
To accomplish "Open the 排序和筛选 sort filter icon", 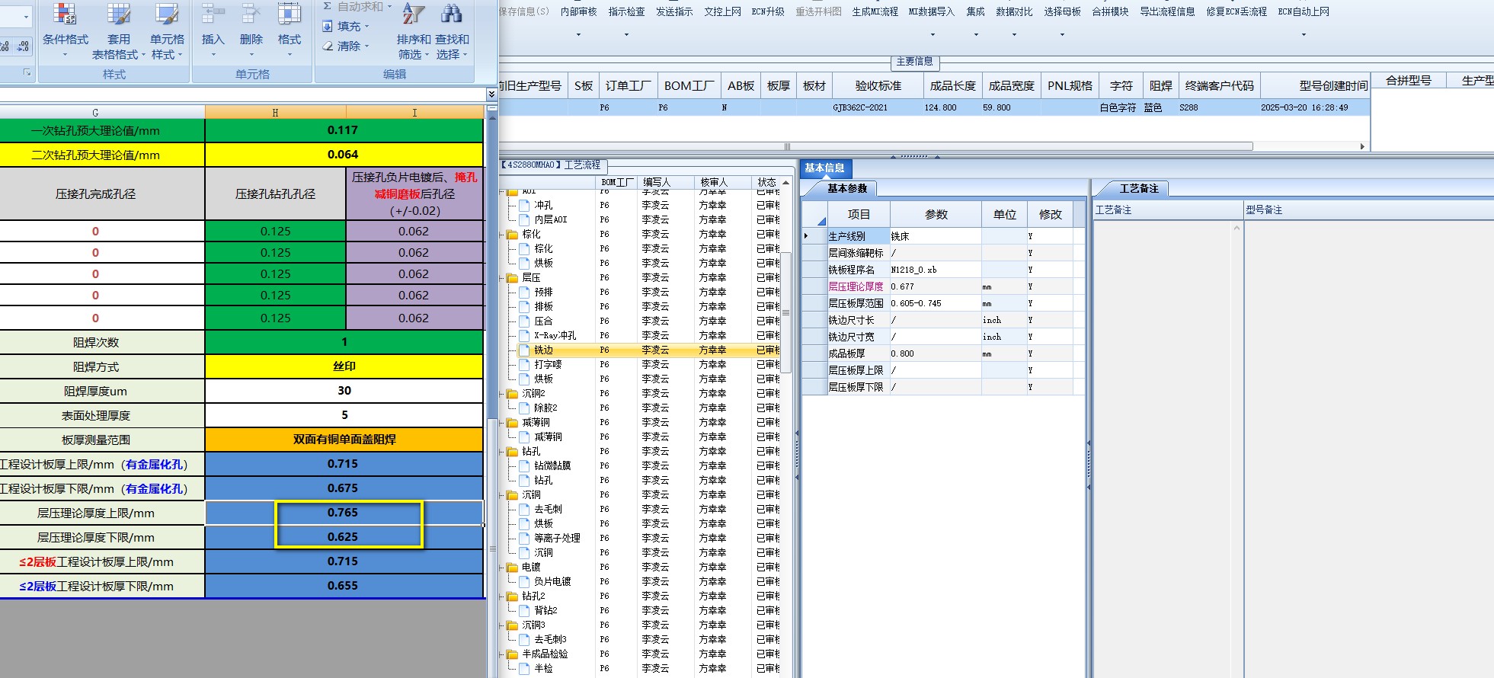I will click(414, 14).
